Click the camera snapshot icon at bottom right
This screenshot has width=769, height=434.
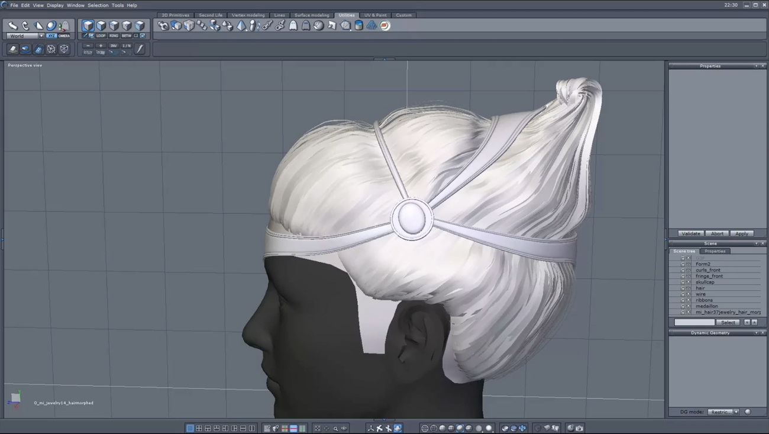pyautogui.click(x=579, y=428)
